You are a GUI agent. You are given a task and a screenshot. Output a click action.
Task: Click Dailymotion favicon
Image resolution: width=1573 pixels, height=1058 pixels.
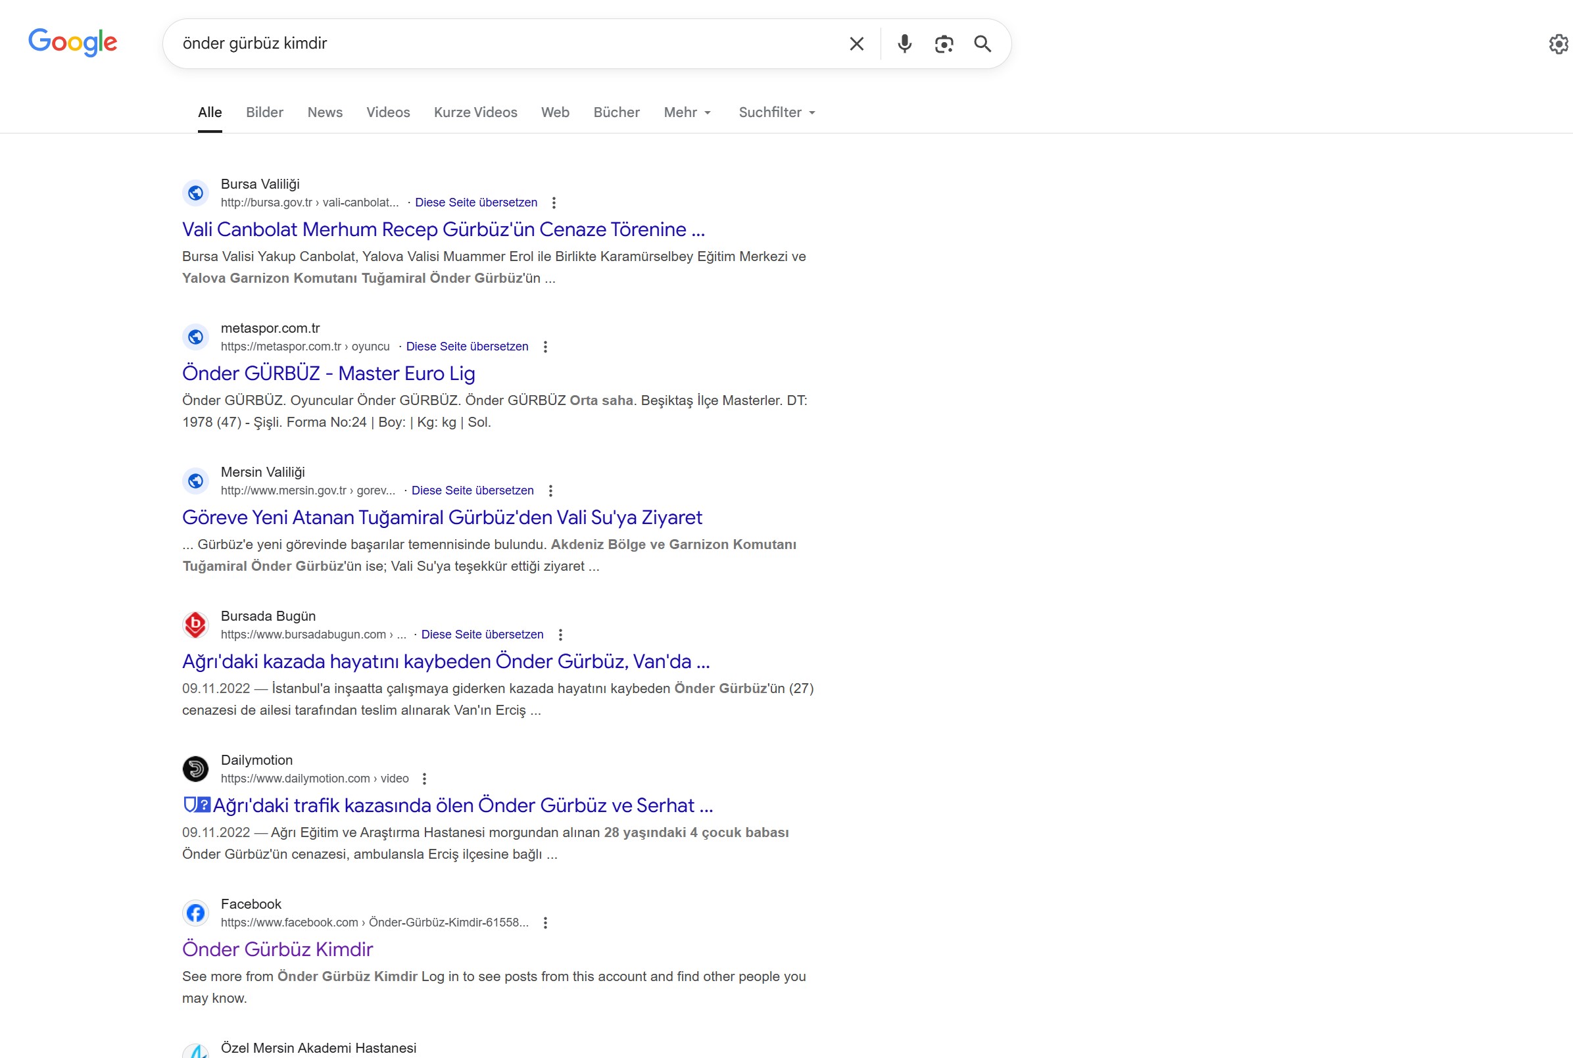196,769
